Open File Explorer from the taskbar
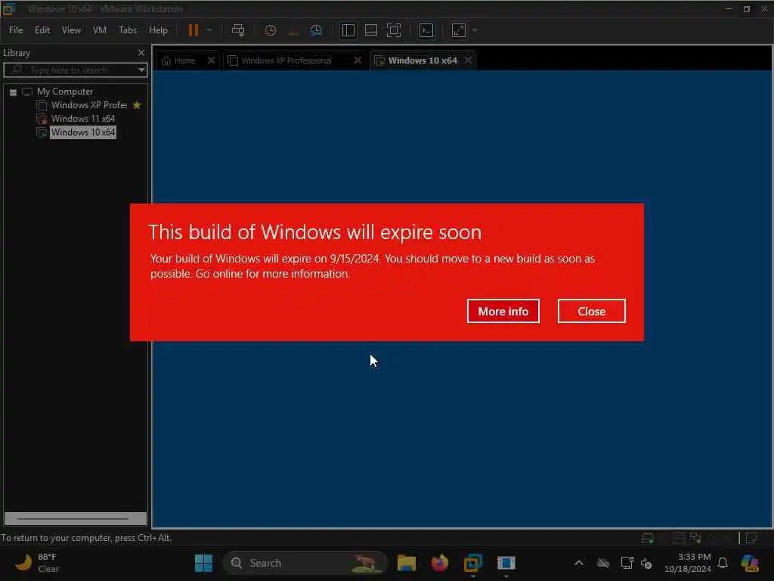 pyautogui.click(x=406, y=563)
